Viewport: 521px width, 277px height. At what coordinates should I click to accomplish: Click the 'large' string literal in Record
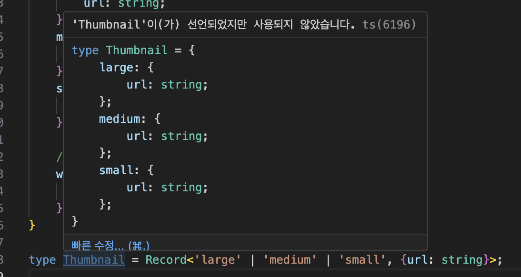pyautogui.click(x=218, y=259)
